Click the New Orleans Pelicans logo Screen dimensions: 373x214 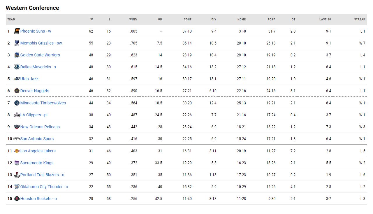(x=17, y=127)
